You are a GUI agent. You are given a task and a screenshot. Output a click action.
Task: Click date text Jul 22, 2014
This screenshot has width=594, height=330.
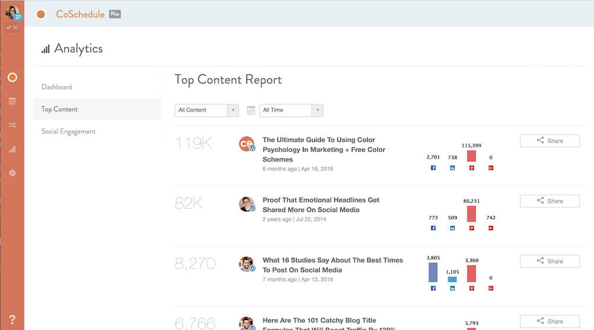coord(311,219)
